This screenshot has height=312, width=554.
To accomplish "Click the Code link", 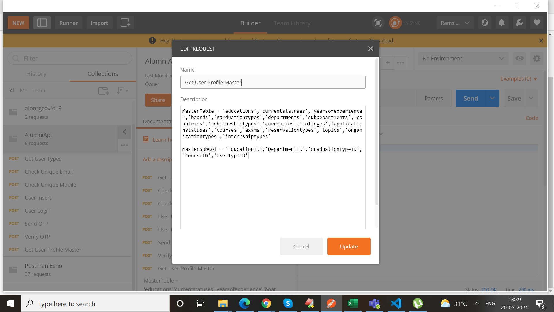I will coord(532,118).
